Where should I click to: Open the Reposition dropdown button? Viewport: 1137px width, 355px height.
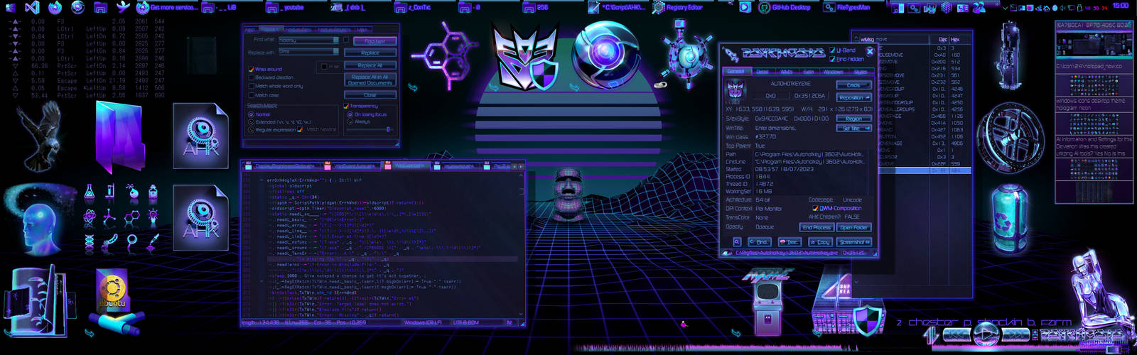[x=853, y=97]
